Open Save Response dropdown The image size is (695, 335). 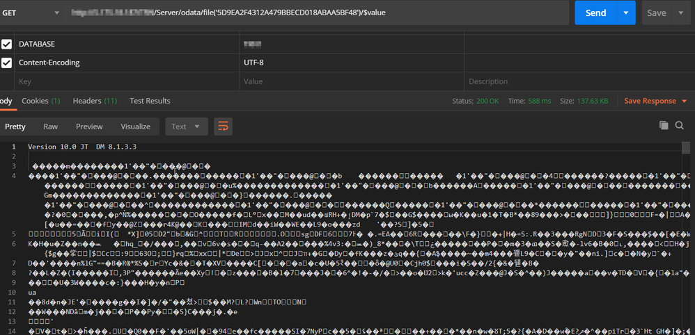655,101
